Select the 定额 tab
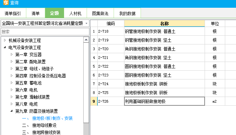Viewport: 236px width, 135px height. (55, 13)
